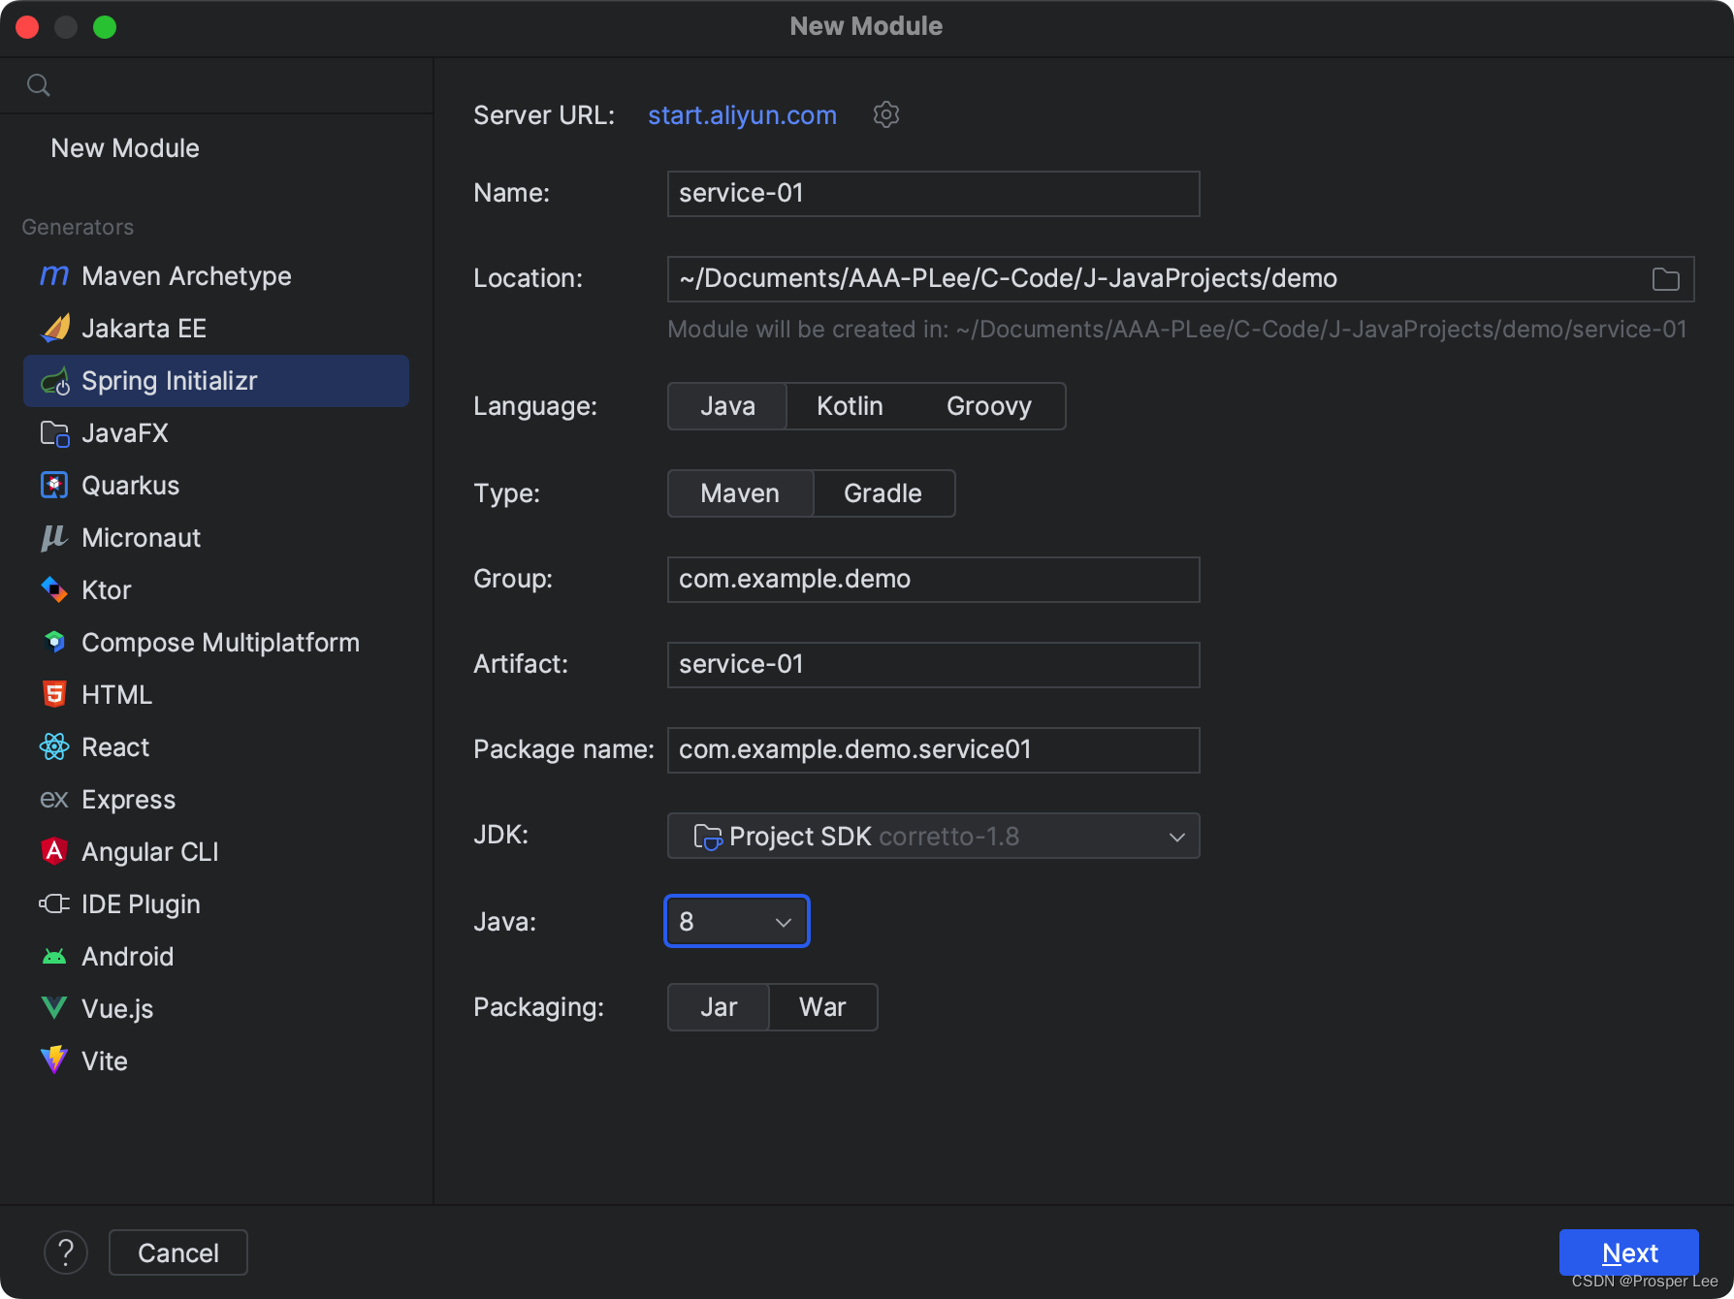This screenshot has width=1734, height=1299.
Task: Click the Jakarta EE sail icon
Action: pyautogui.click(x=54, y=329)
